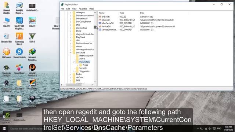
Task: Click the ENG language indicator
Action: [219, 129]
